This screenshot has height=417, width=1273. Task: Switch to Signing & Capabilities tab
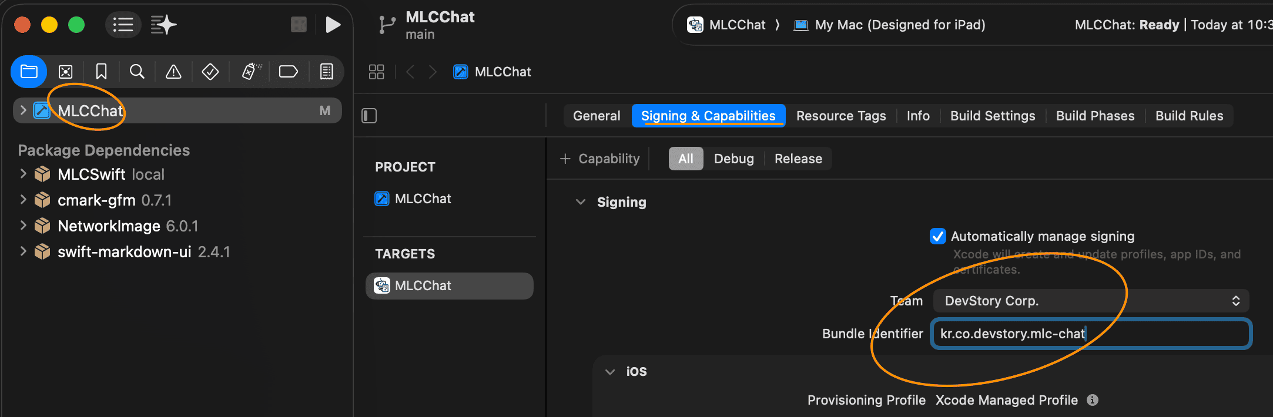[708, 116]
